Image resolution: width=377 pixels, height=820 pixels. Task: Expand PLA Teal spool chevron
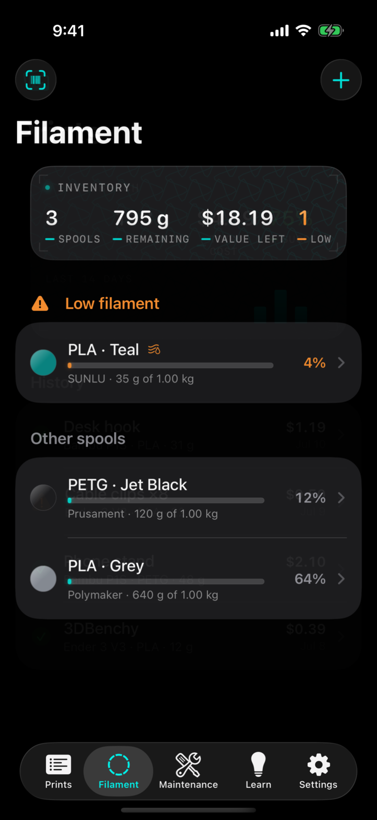point(341,363)
